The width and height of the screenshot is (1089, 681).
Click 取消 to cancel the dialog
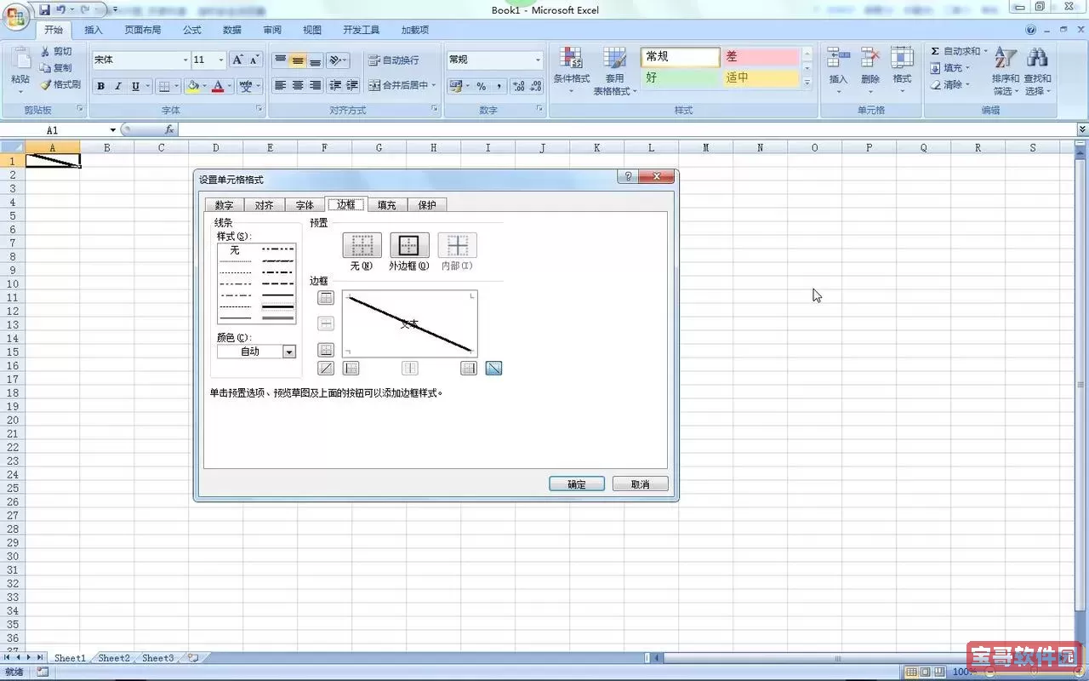pos(640,484)
